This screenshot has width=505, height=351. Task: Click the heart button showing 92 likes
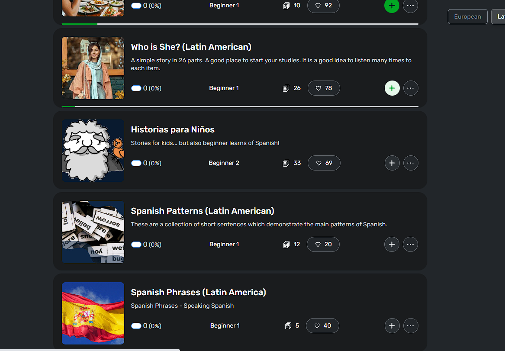coord(323,6)
